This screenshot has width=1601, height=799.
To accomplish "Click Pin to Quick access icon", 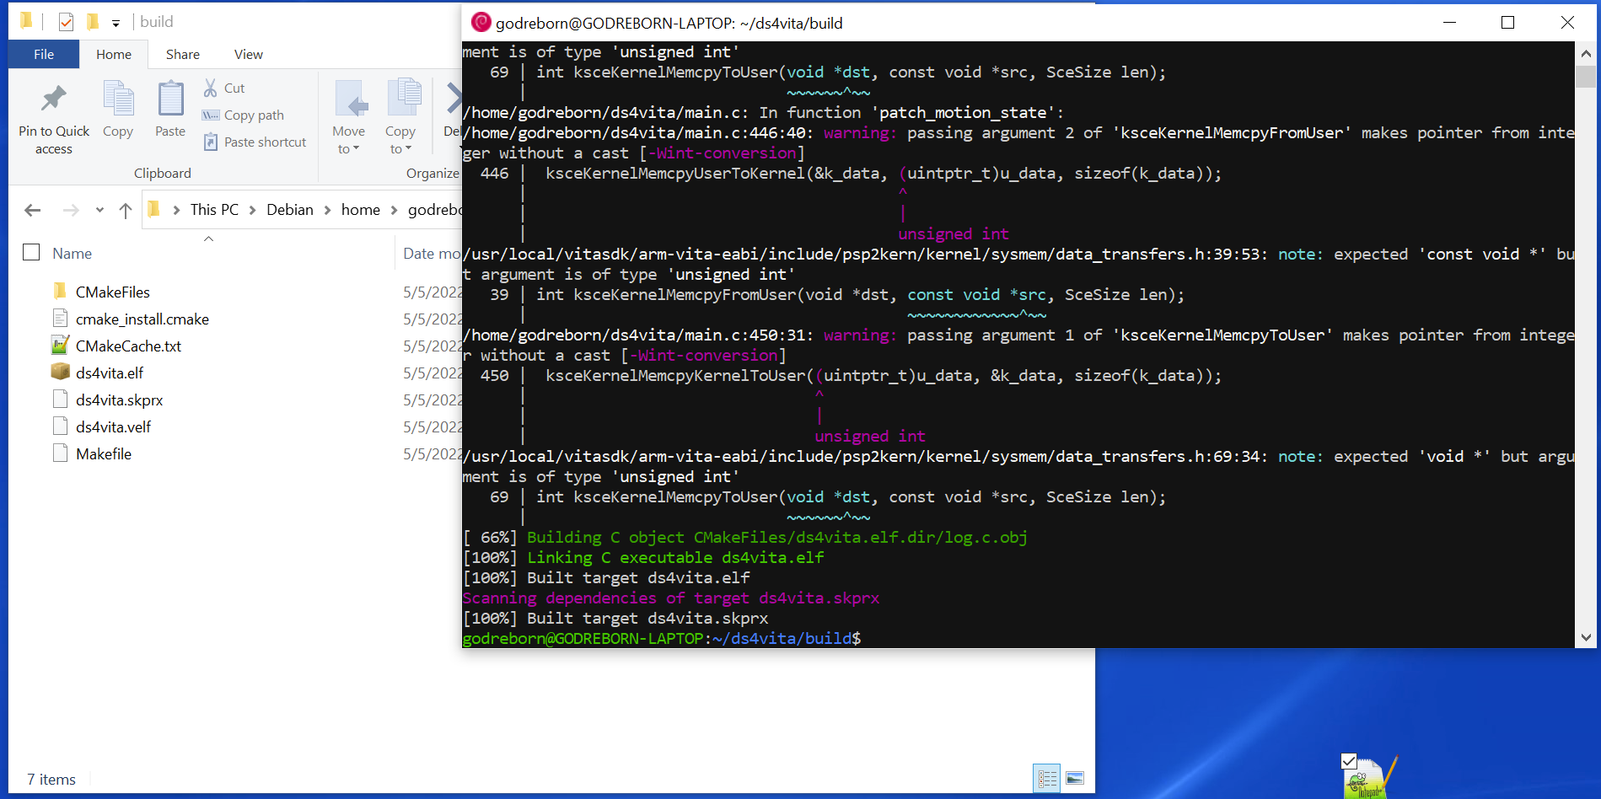I will tap(54, 99).
